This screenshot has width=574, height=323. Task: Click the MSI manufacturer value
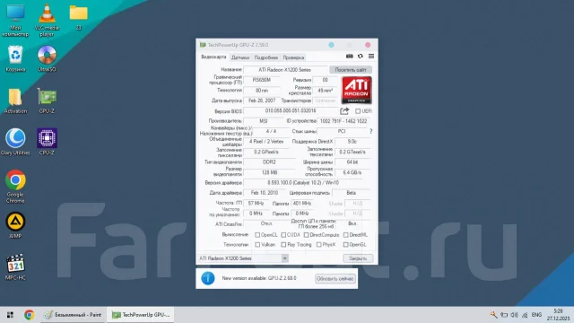point(264,121)
